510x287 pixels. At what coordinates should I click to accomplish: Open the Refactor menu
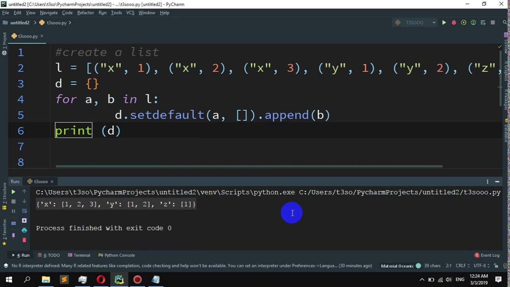coord(86,13)
